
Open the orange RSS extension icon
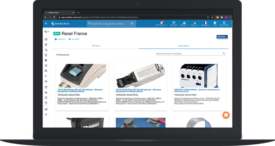coord(218,17)
